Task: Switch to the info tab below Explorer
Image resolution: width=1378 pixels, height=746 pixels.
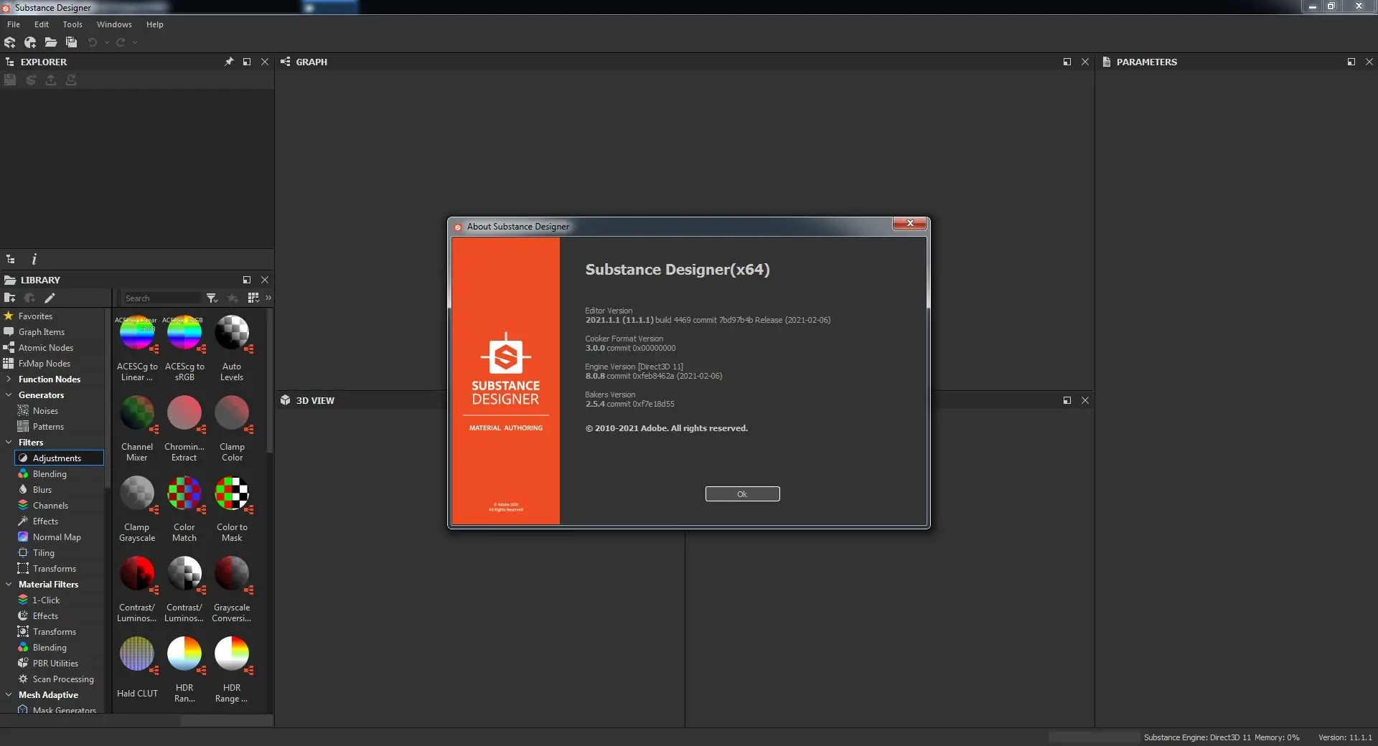Action: click(34, 259)
